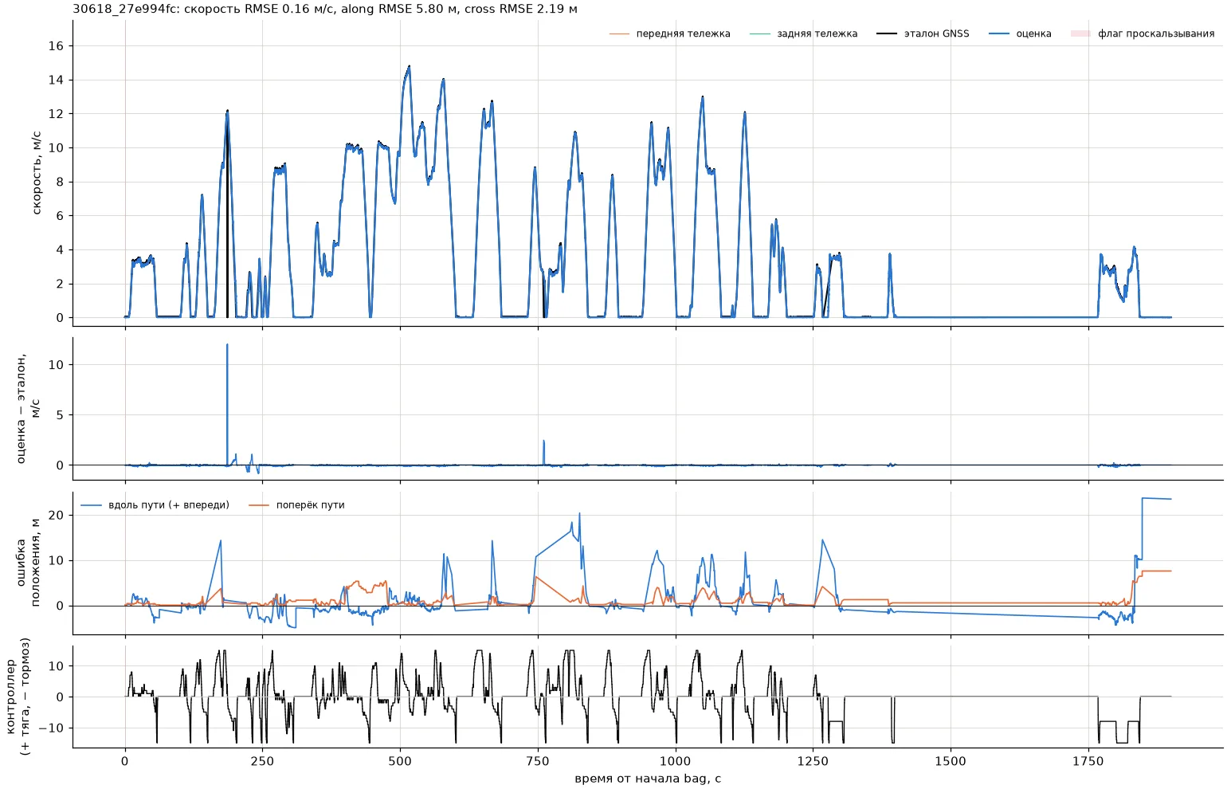Viewport: 1227px width, 789px height.
Task: Click the speed axis tick label 6
Action: pos(60,216)
